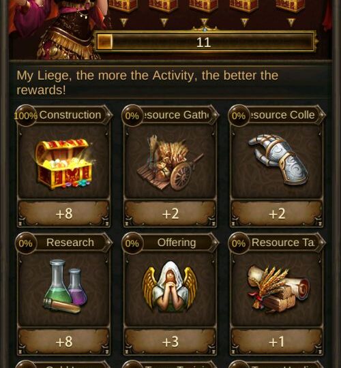341x368 pixels.
Task: Expand the Research header arrow
Action: (x=108, y=243)
